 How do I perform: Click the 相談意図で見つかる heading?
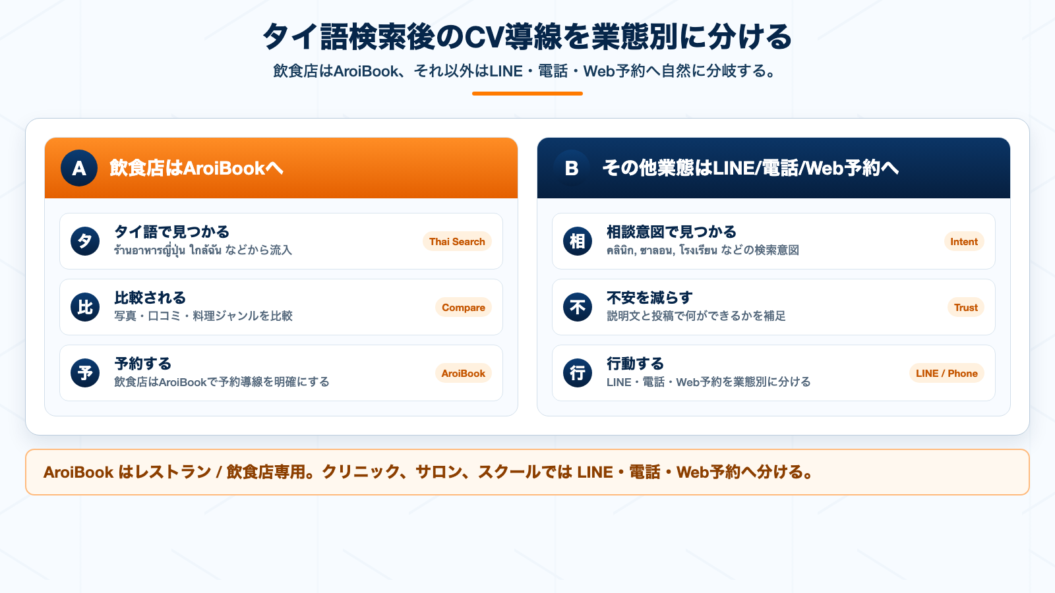click(x=672, y=232)
